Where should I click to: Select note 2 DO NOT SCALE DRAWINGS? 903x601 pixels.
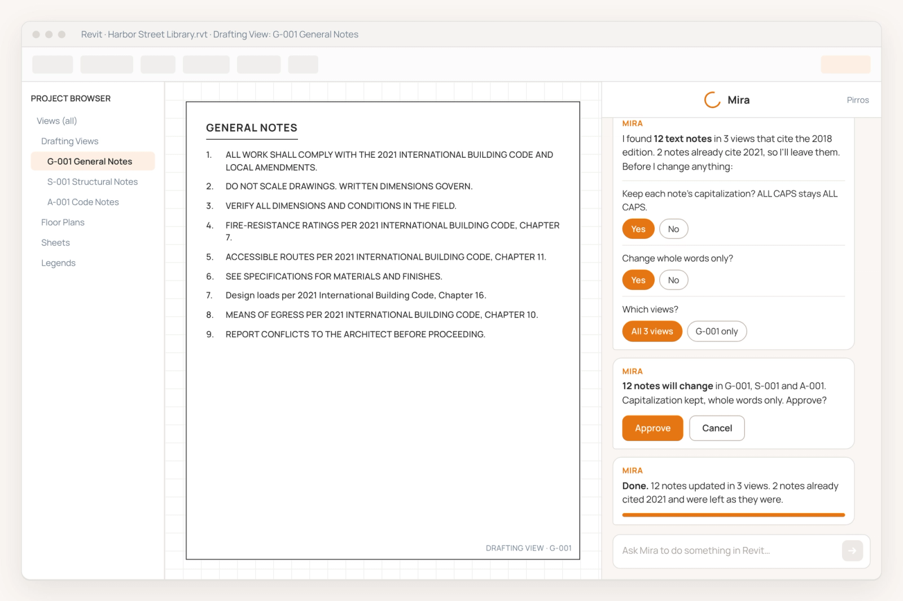339,186
